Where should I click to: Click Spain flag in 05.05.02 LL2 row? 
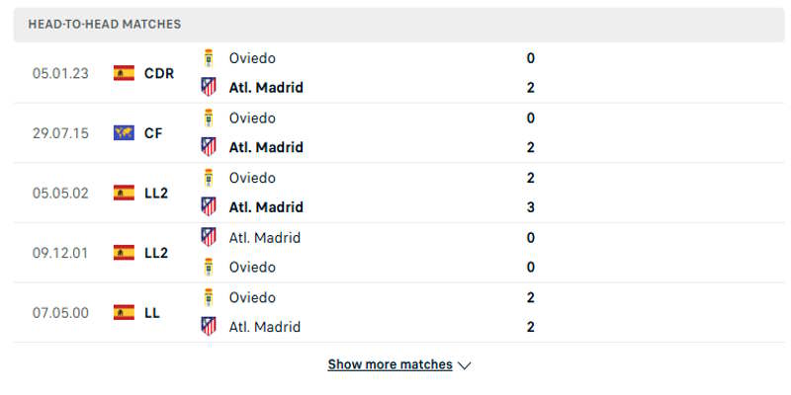pyautogui.click(x=124, y=193)
